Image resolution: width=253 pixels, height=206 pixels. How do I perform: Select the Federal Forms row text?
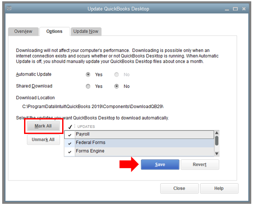tap(91, 142)
